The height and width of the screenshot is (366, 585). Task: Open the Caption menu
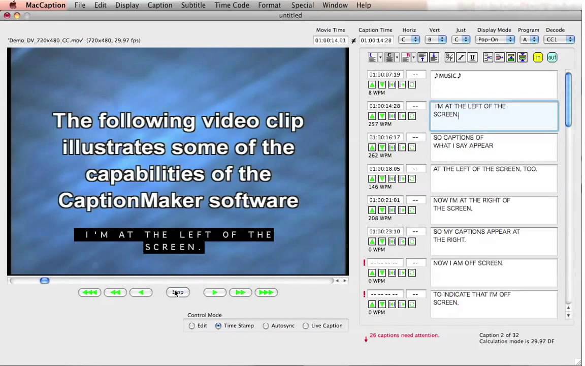[160, 5]
